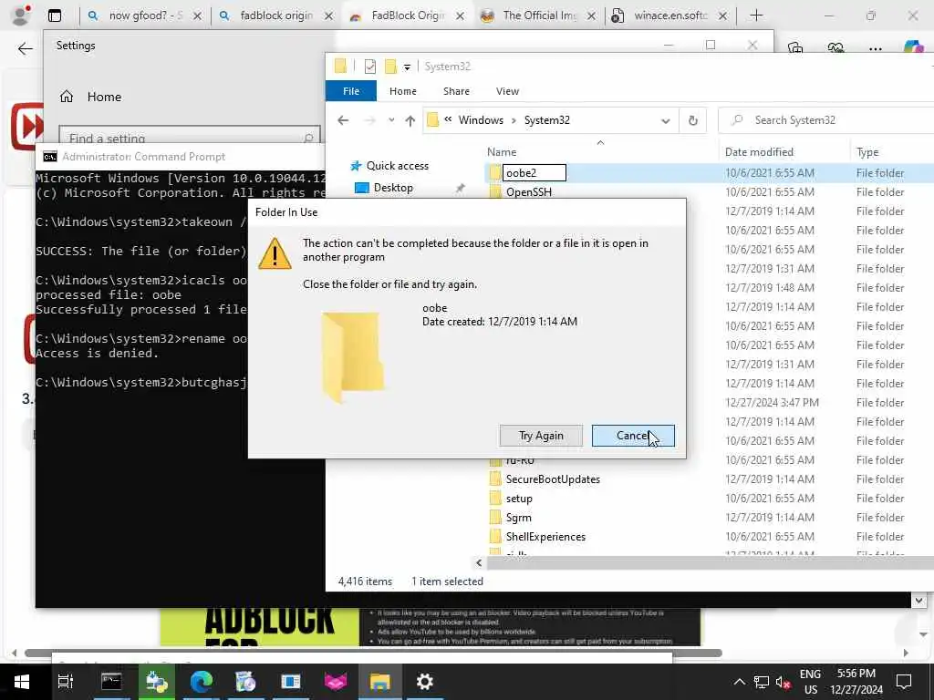Click System32 in the Explorer breadcrumb path
Image resolution: width=934 pixels, height=700 pixels.
pos(547,120)
